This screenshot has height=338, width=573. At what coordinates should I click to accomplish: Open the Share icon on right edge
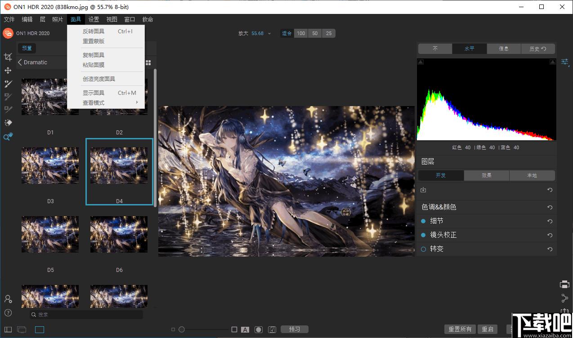pyautogui.click(x=564, y=298)
